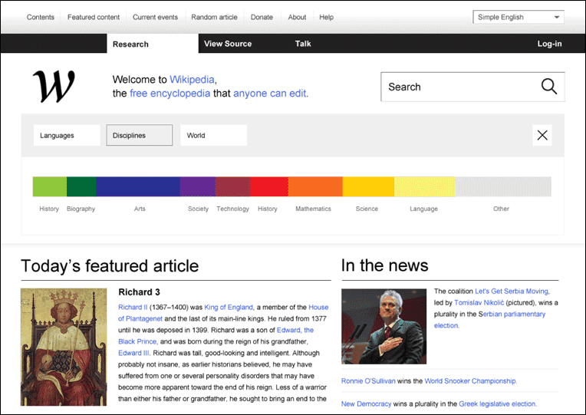Select the orange Mathematics color bar

(315, 186)
